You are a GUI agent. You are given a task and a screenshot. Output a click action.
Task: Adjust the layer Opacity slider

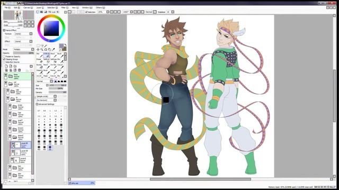click(23, 53)
